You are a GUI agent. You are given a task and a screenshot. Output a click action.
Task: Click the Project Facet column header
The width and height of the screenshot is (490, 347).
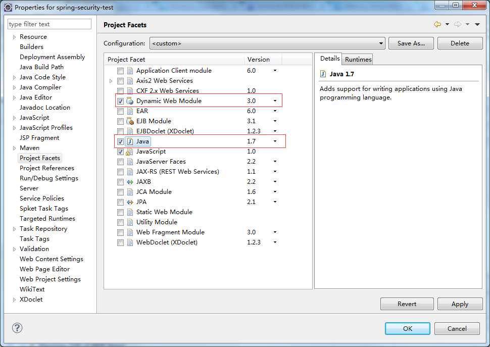(174, 59)
